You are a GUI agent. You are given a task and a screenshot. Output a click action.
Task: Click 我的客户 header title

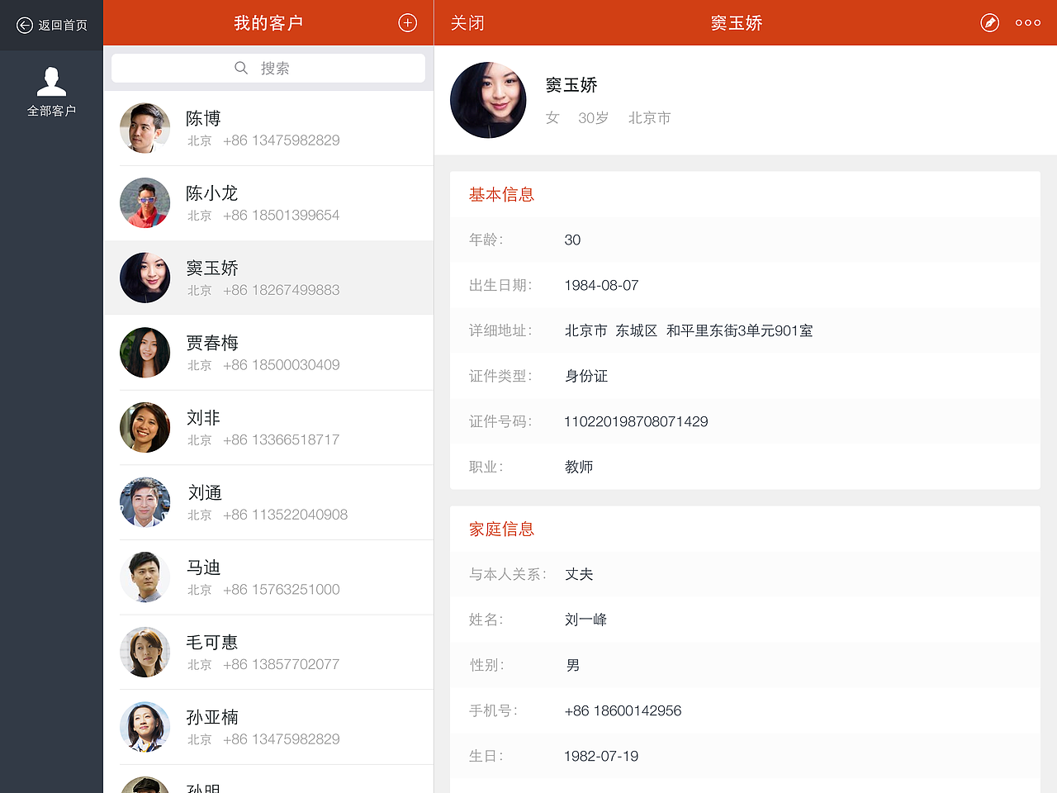click(268, 23)
